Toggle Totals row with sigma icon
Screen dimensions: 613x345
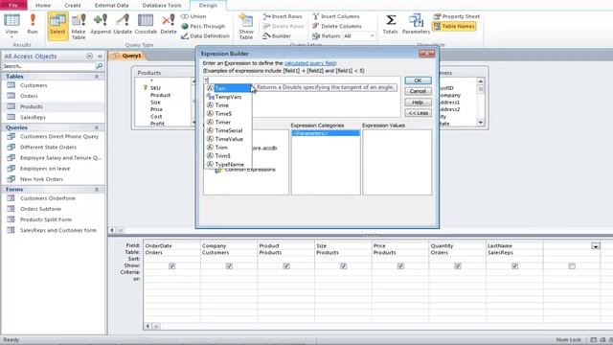point(390,24)
